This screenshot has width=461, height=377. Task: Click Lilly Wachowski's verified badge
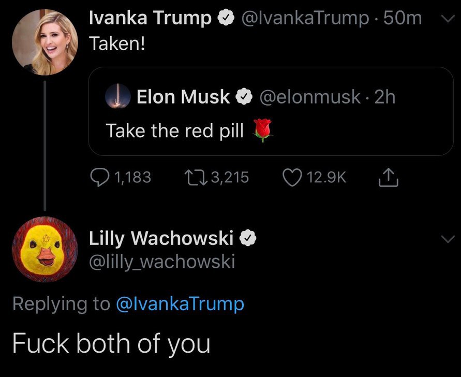(x=248, y=238)
